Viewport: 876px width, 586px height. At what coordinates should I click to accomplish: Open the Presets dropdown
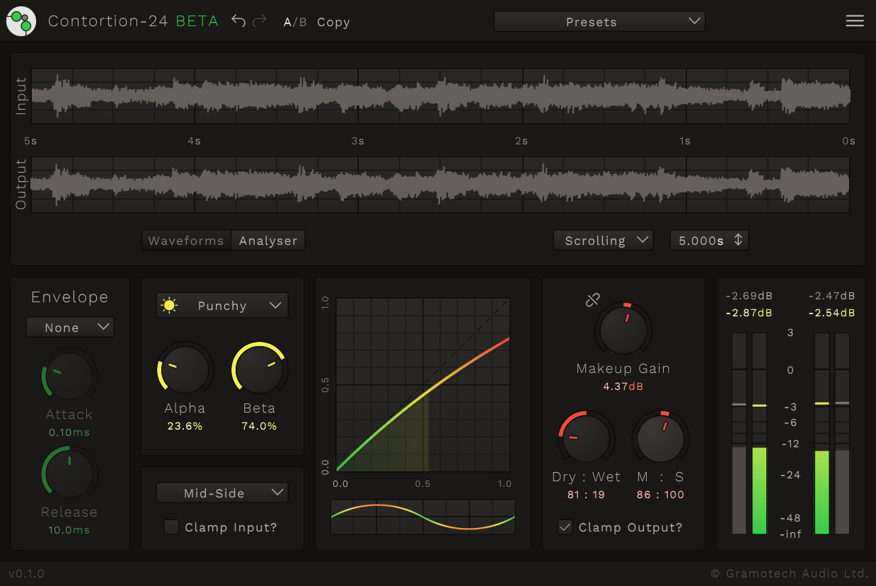[599, 22]
